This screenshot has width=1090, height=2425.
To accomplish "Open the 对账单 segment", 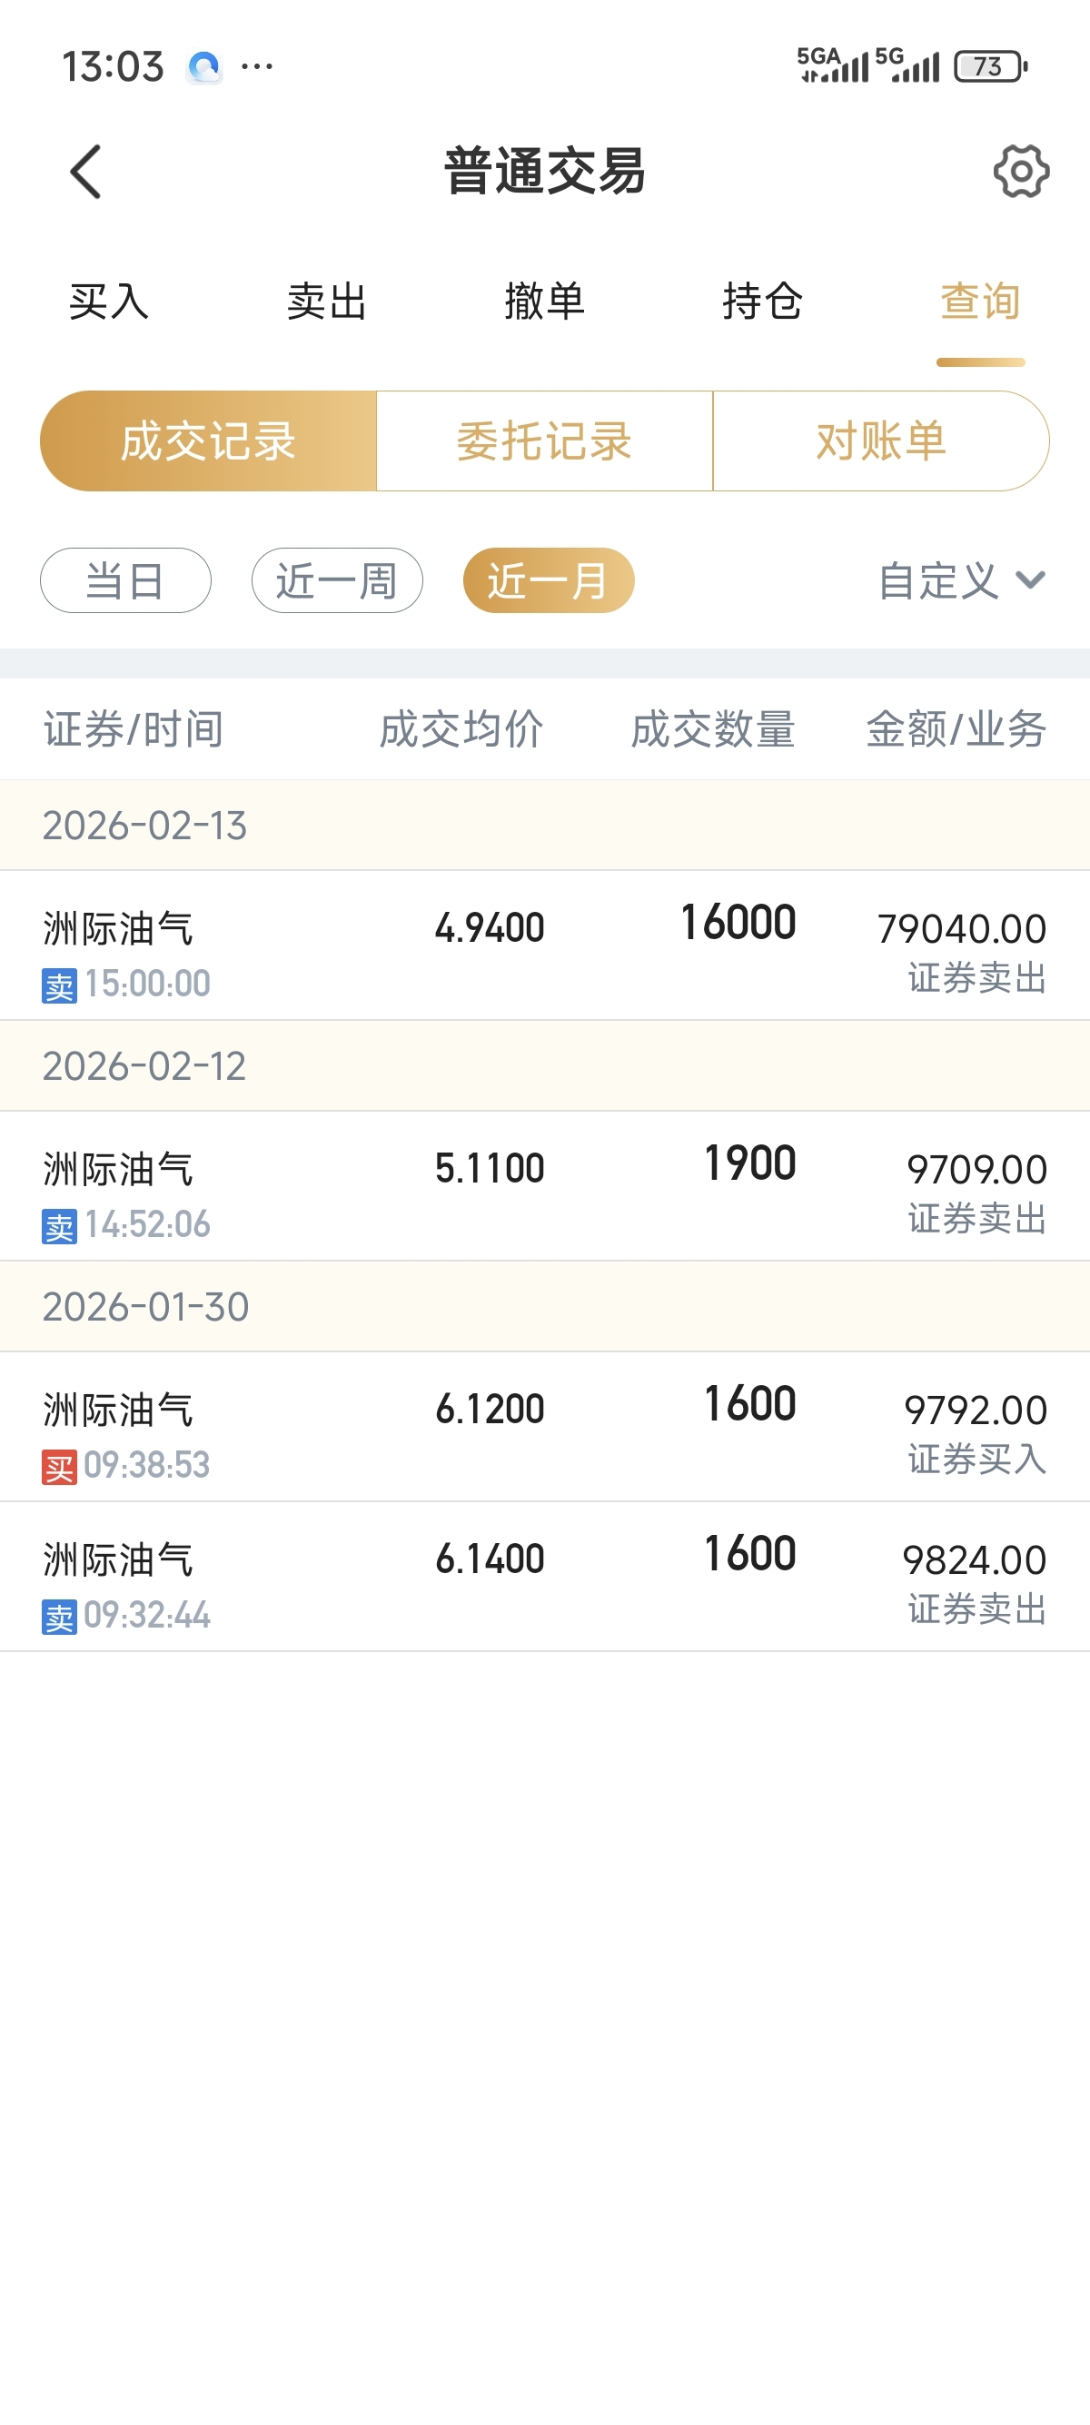I will (881, 440).
